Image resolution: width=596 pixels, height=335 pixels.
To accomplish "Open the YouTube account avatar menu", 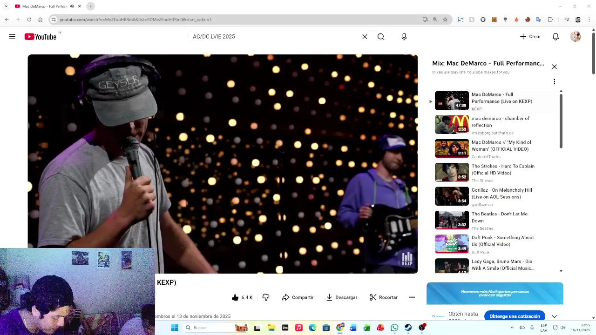I will coord(576,37).
